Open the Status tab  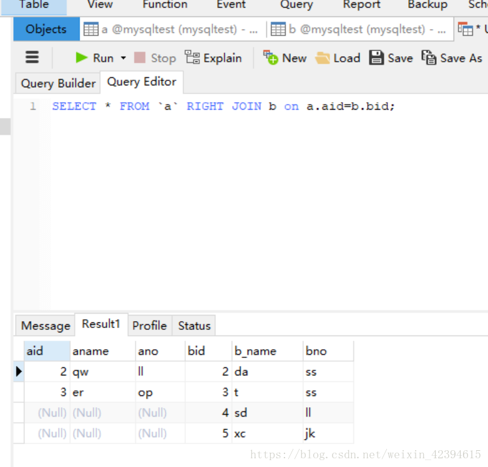[194, 325]
